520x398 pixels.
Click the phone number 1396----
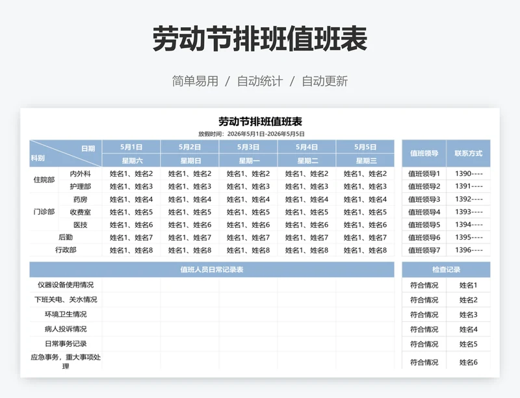pyautogui.click(x=468, y=250)
